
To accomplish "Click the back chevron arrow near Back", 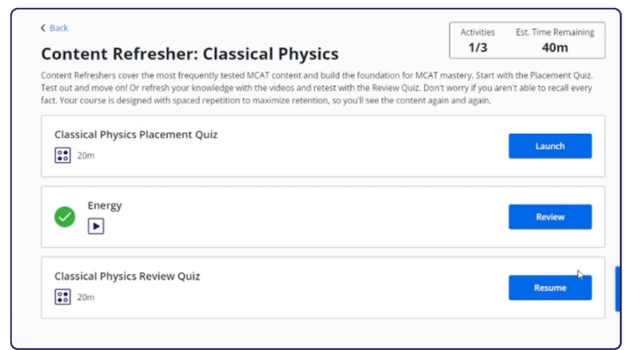I will click(43, 28).
